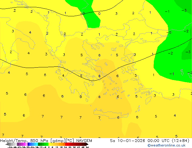Click the NAVGEM model label

point(84,141)
